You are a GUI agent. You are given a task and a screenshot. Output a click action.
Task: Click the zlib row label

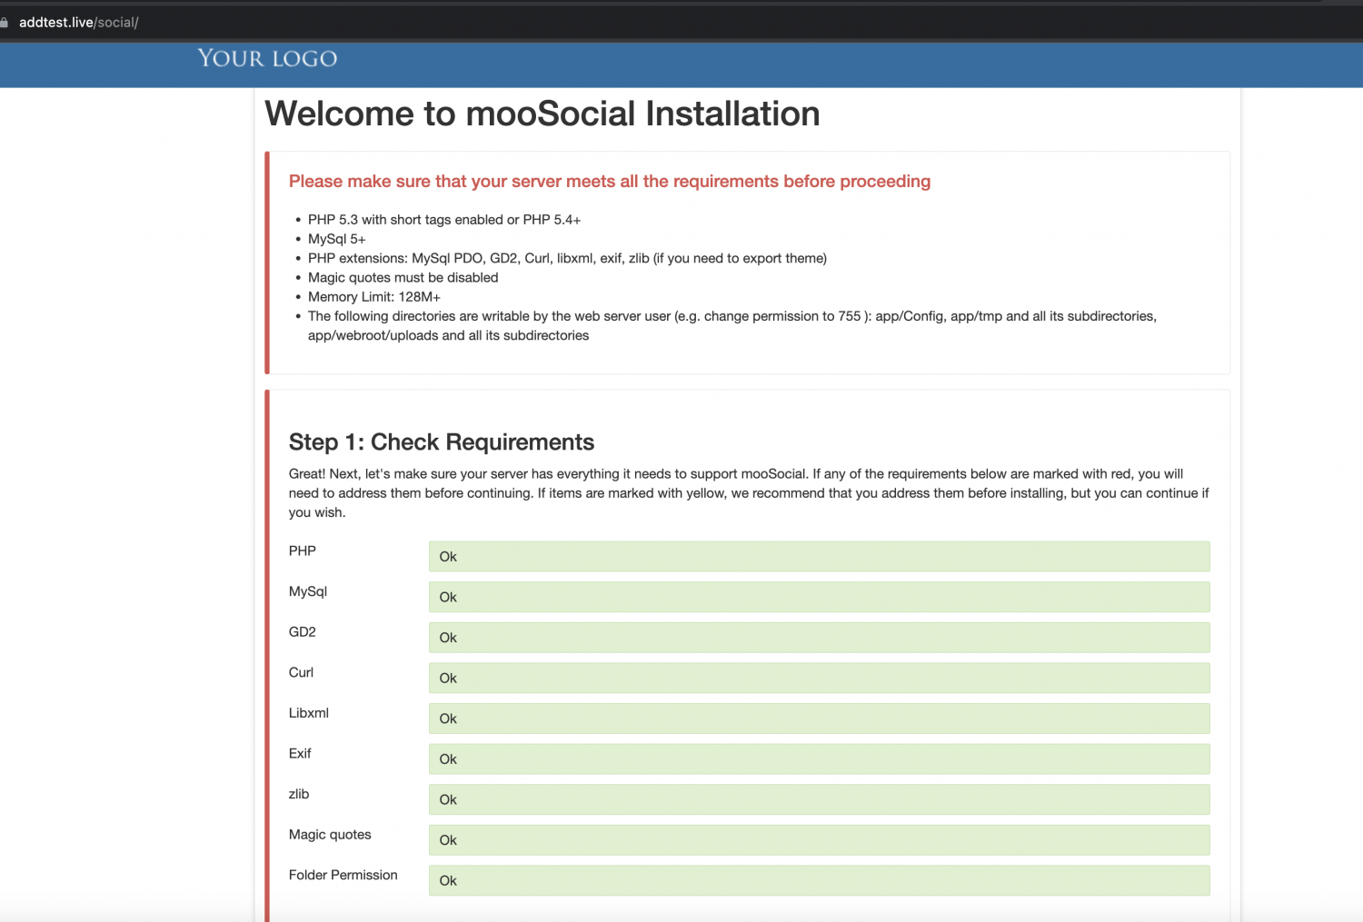(x=299, y=794)
